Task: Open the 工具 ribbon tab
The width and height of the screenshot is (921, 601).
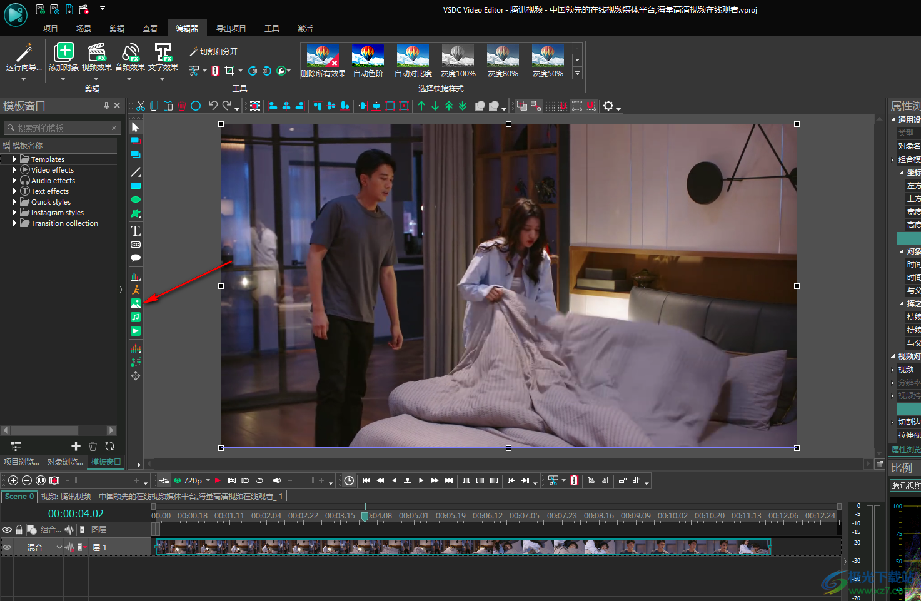Action: click(x=272, y=29)
